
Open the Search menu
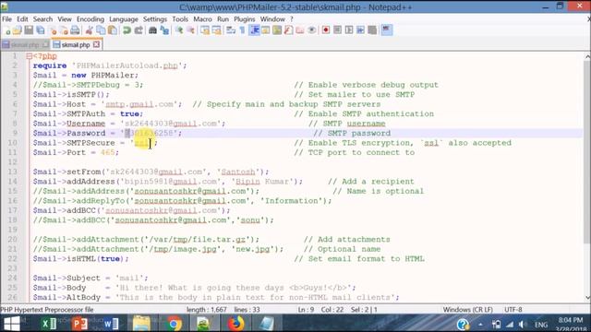42,19
